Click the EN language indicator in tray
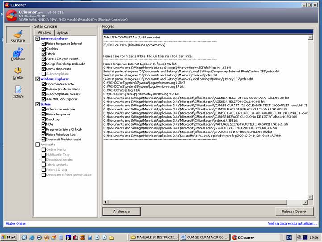 point(289,237)
